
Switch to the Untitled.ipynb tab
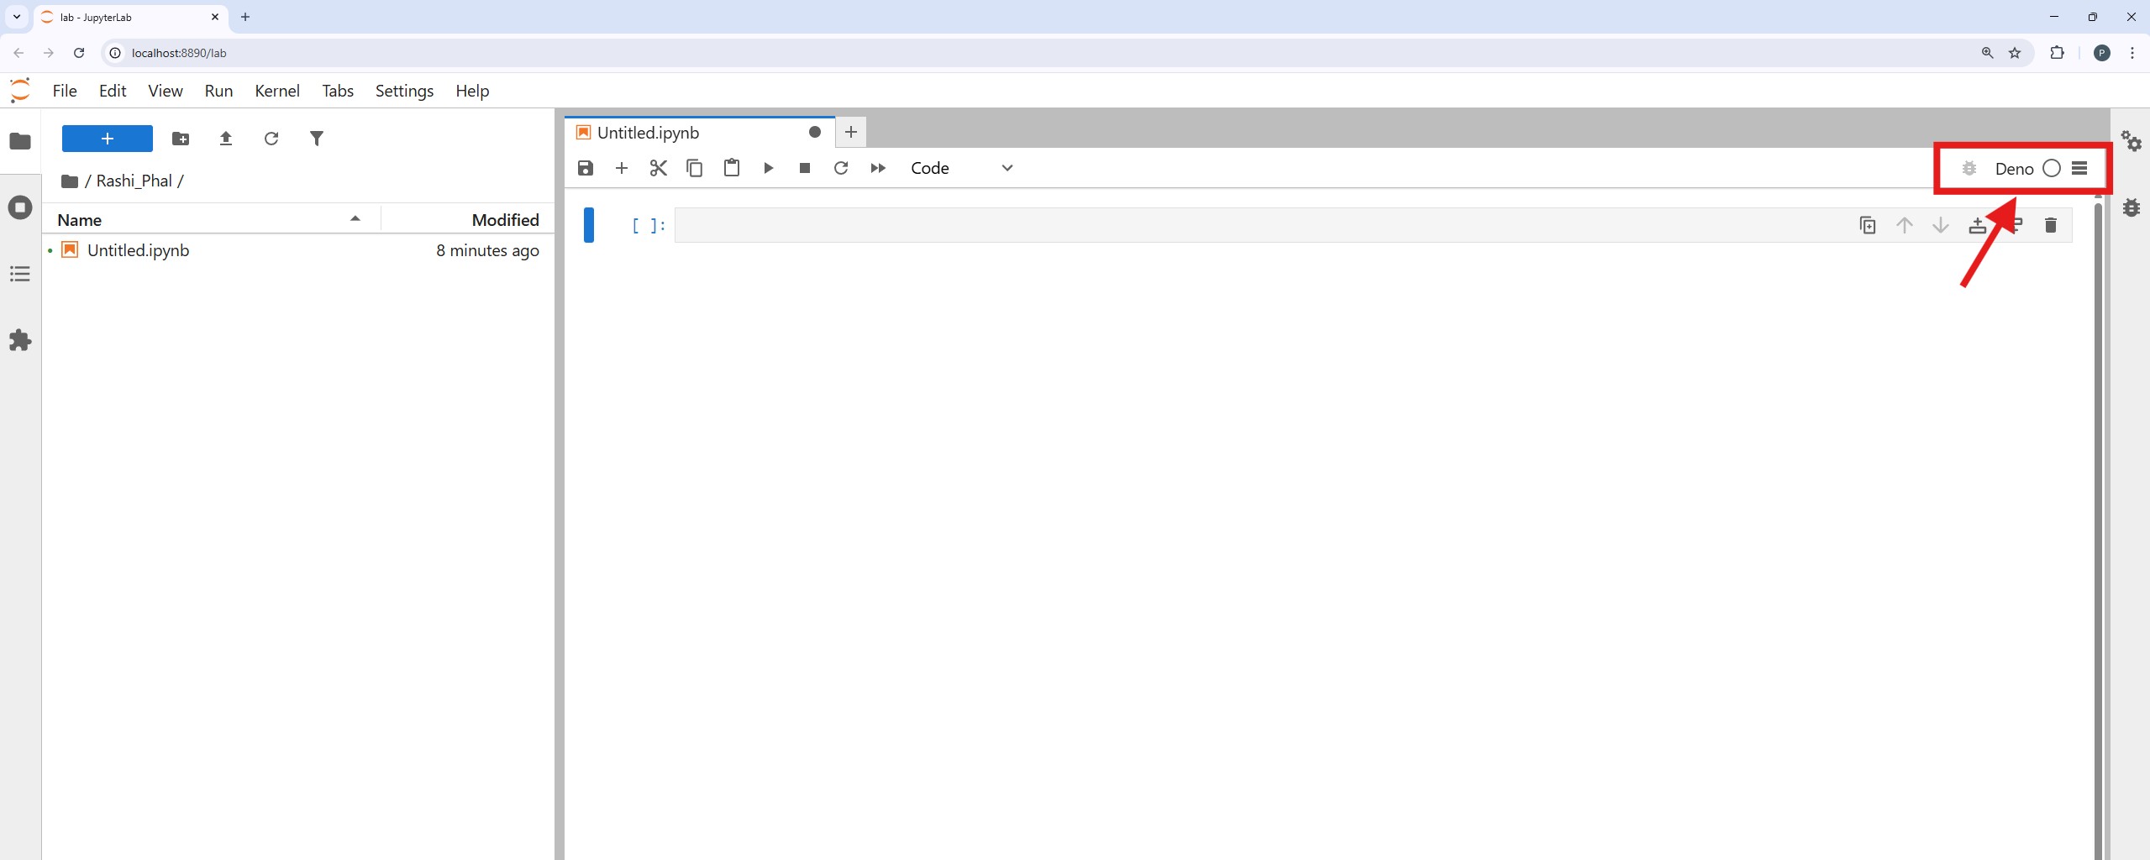648,133
